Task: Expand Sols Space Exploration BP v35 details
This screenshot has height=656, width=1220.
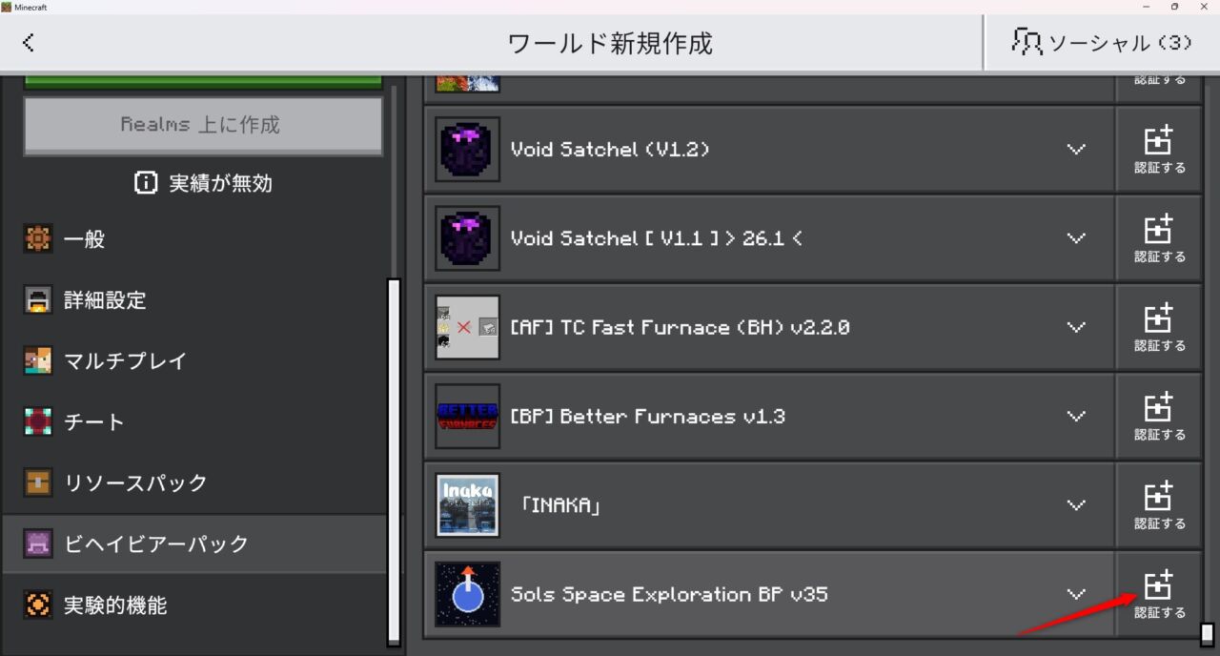Action: pos(1076,594)
